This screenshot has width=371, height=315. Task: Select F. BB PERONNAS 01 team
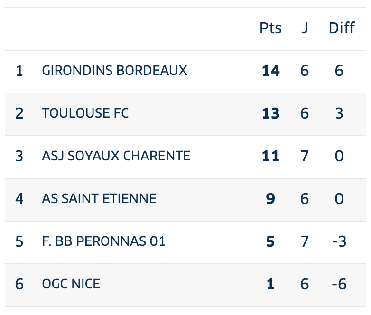103,241
